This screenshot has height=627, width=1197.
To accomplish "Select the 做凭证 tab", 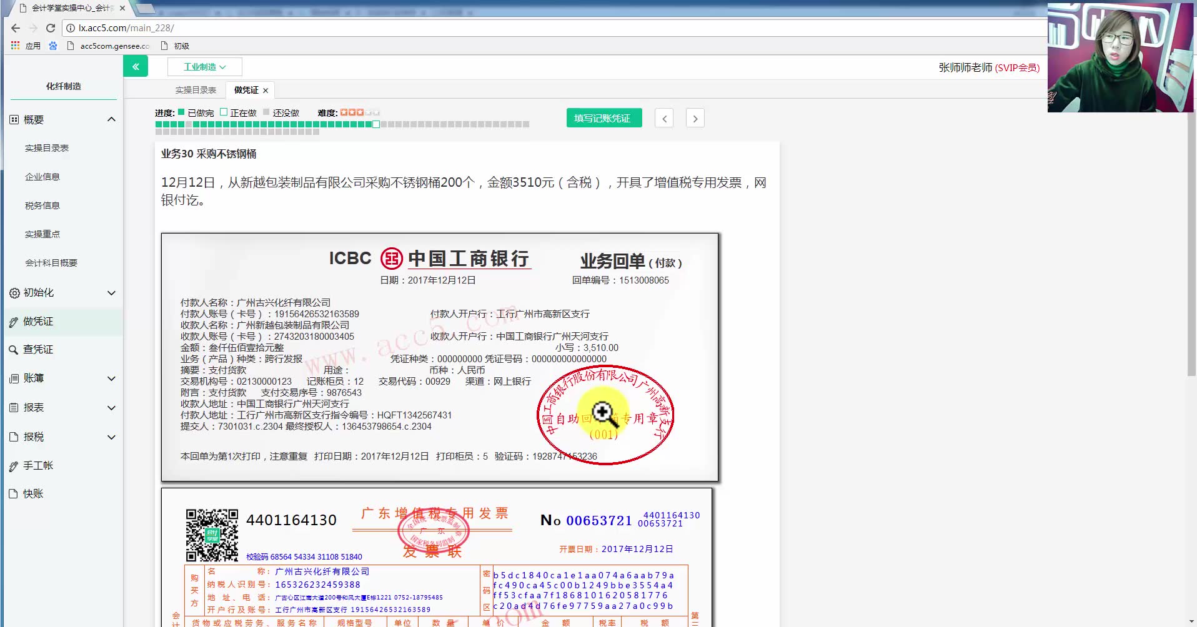I will pos(246,90).
